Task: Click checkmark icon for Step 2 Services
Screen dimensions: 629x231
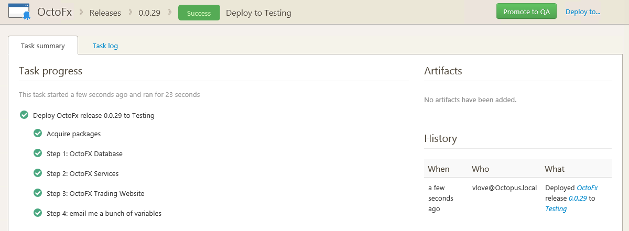Action: pos(37,173)
